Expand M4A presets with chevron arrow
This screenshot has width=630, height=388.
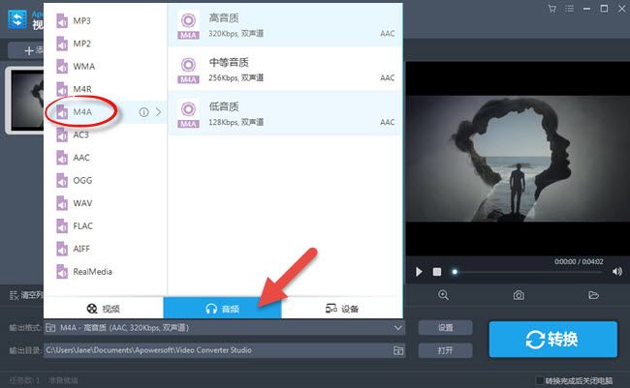158,112
